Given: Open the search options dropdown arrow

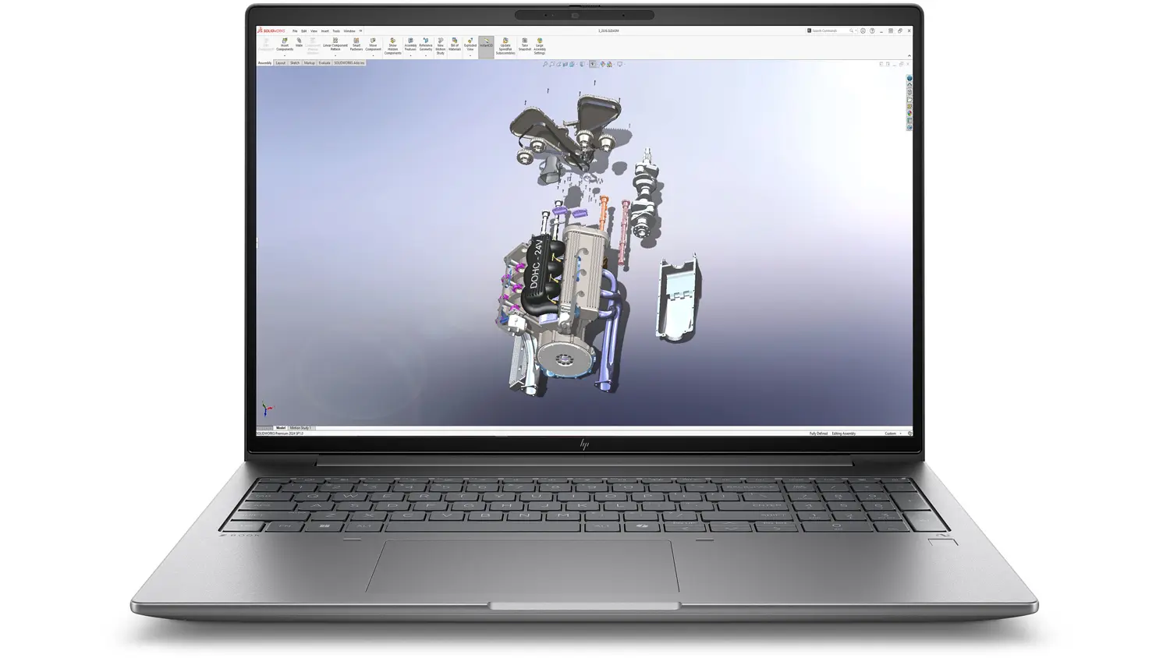Looking at the screenshot, I should coord(856,30).
